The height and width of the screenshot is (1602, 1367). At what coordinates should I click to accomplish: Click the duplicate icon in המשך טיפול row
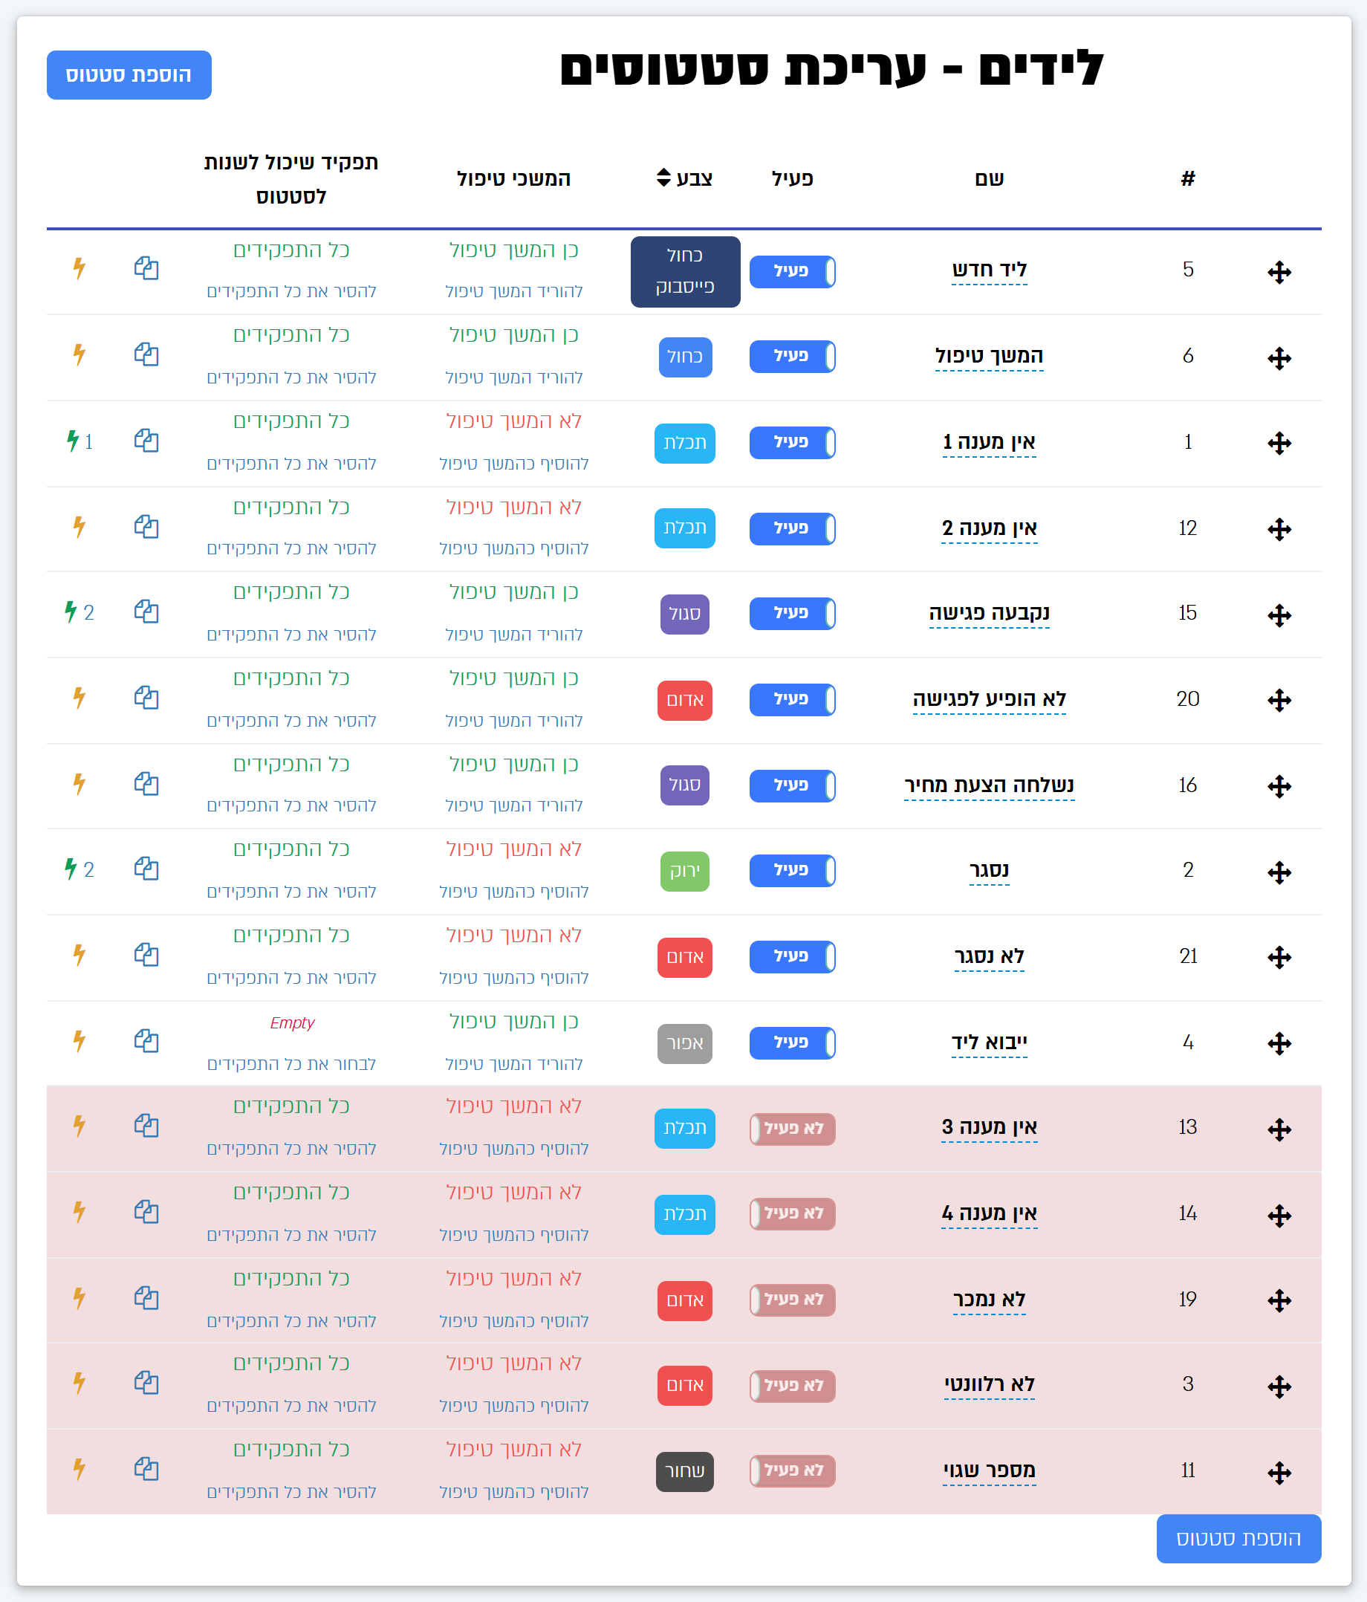click(146, 355)
